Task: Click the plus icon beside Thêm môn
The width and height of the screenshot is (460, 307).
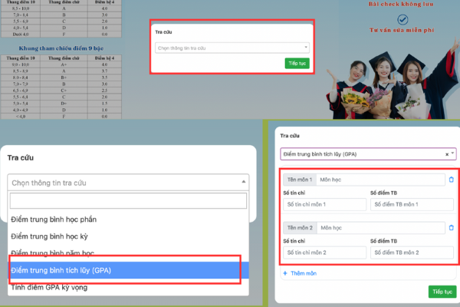Action: click(286, 273)
